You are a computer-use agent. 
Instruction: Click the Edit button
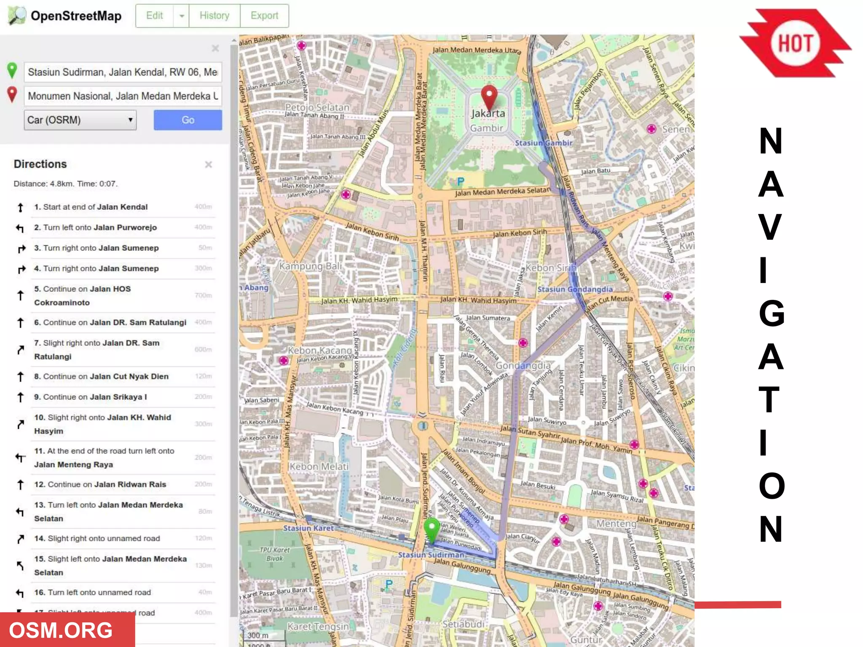coord(154,16)
